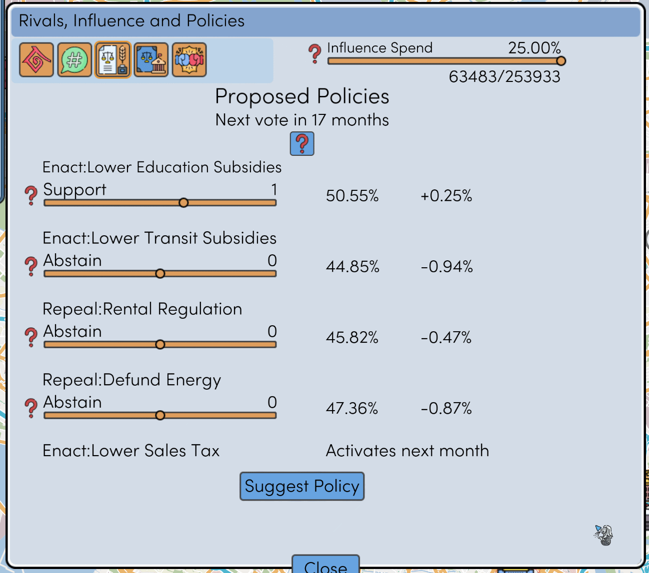Click the Close button at the bottom
The width and height of the screenshot is (649, 573).
[x=325, y=565]
